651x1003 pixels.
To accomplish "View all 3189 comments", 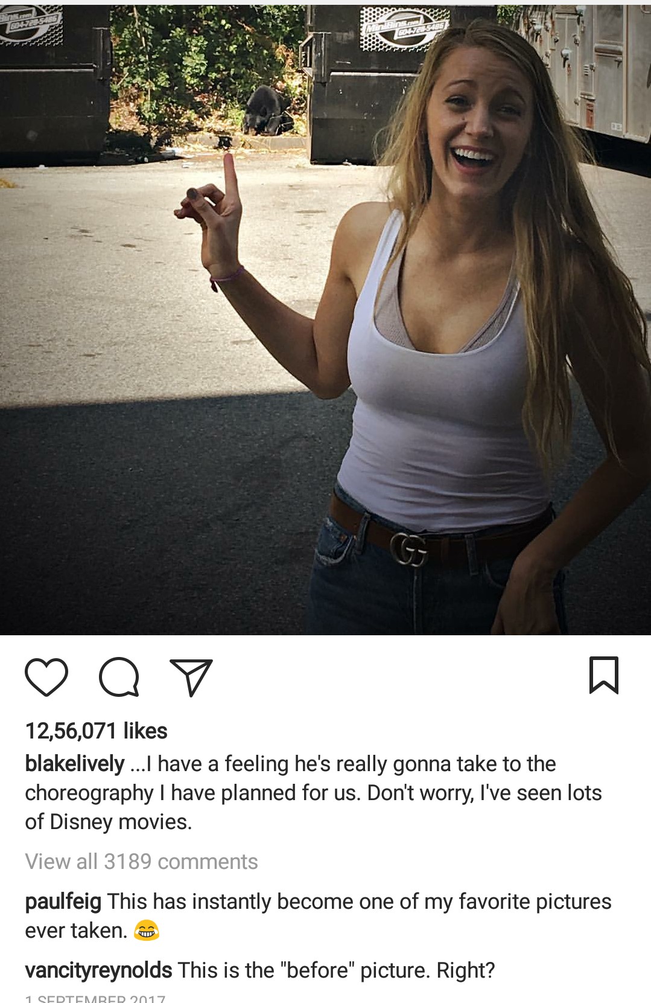I will coord(141,862).
